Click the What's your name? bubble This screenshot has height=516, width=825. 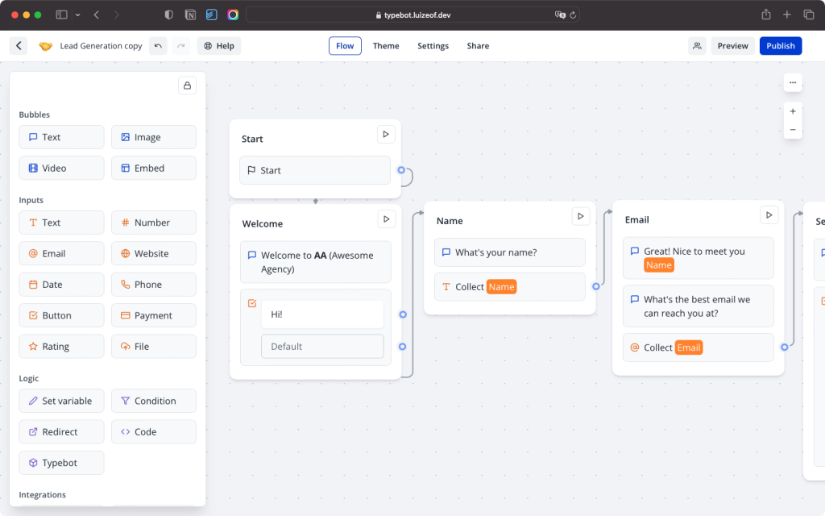510,252
